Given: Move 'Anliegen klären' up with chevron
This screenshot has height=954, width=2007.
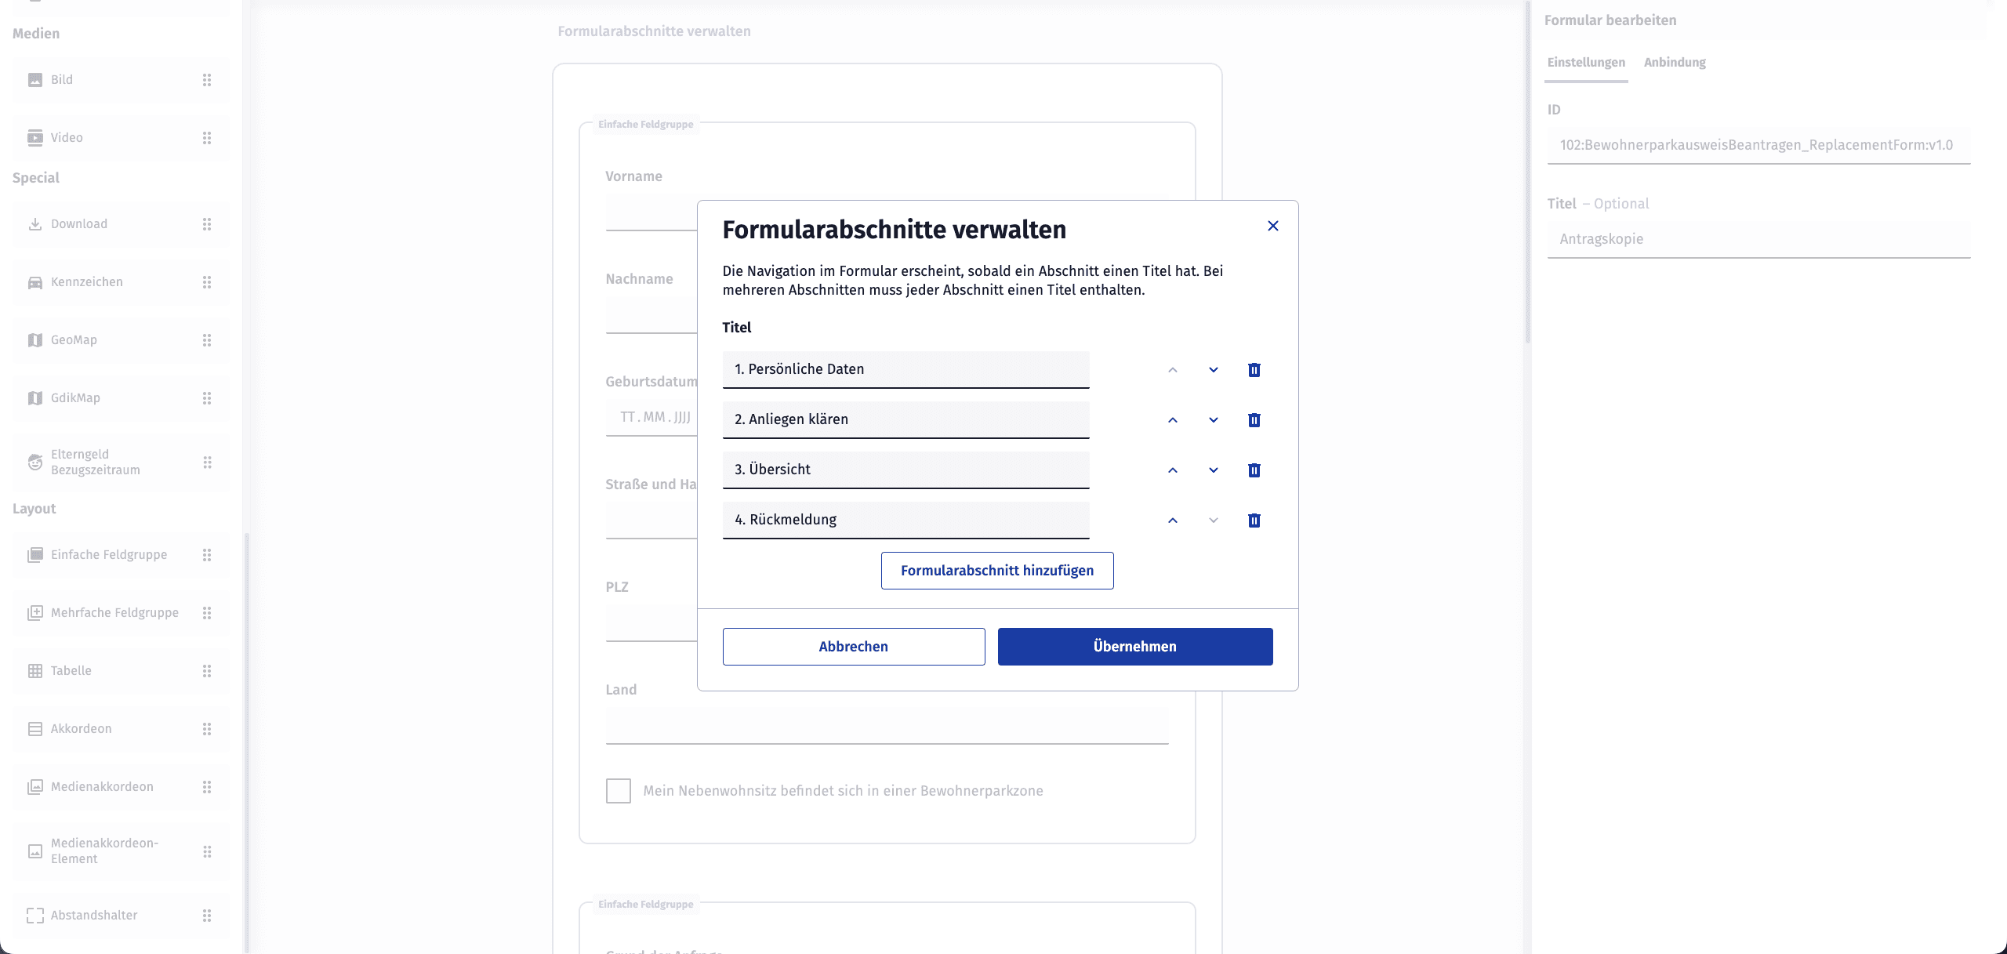Looking at the screenshot, I should (x=1172, y=420).
